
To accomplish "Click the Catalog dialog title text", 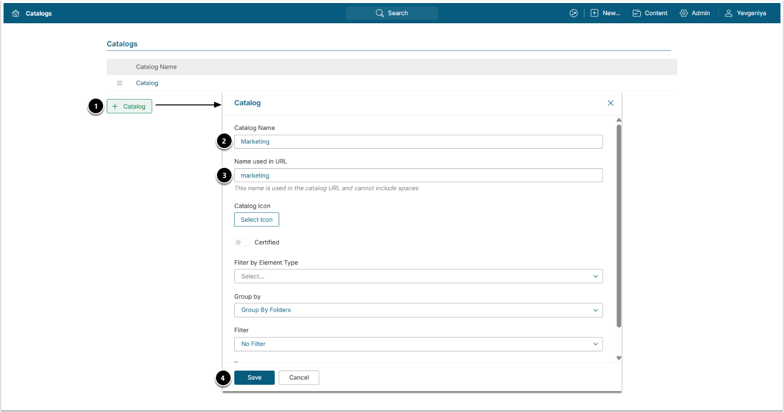I will tap(247, 103).
